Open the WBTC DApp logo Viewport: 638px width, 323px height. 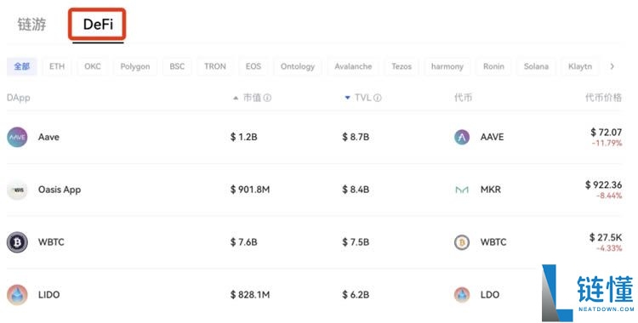(17, 242)
